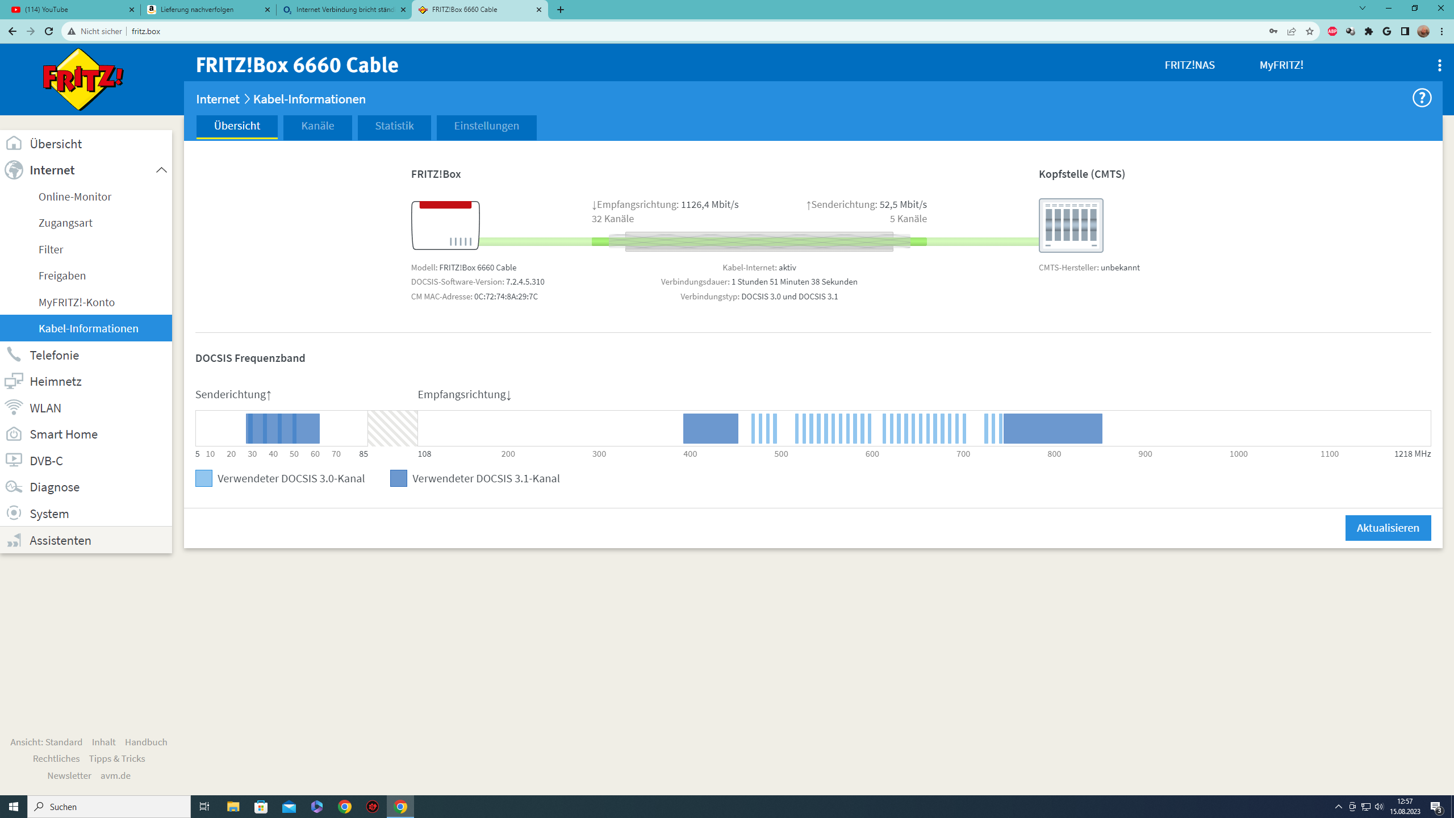This screenshot has height=818, width=1454.
Task: Click the upstream DOCSIS block in Senderichtung band
Action: [x=282, y=428]
